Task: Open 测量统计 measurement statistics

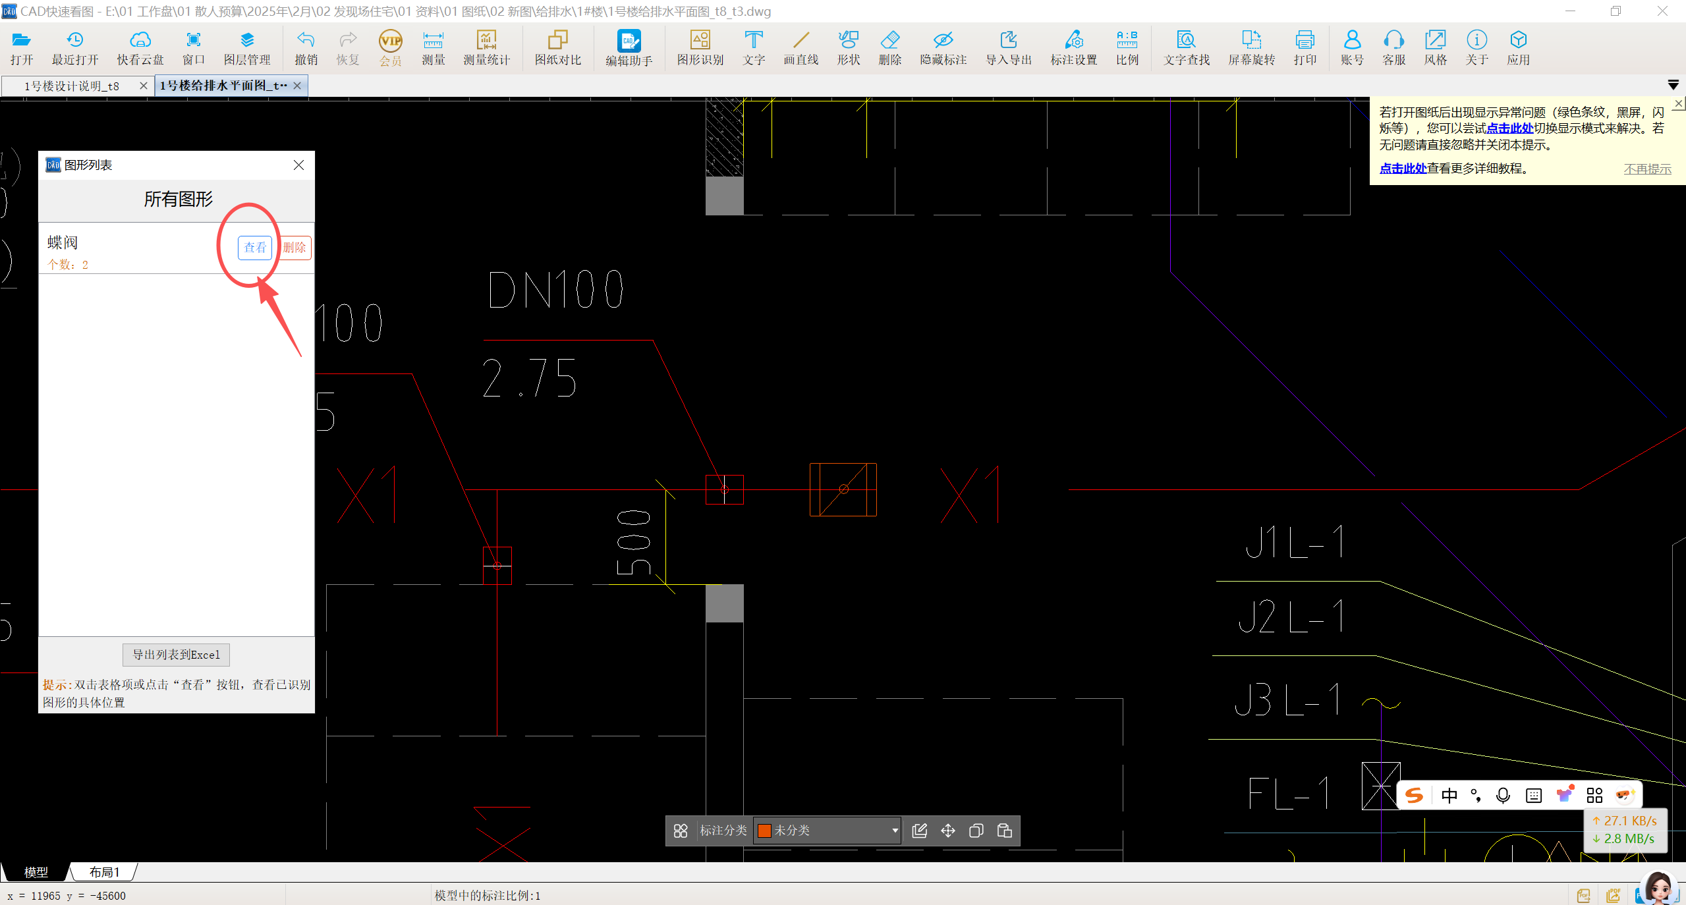Action: click(x=486, y=48)
